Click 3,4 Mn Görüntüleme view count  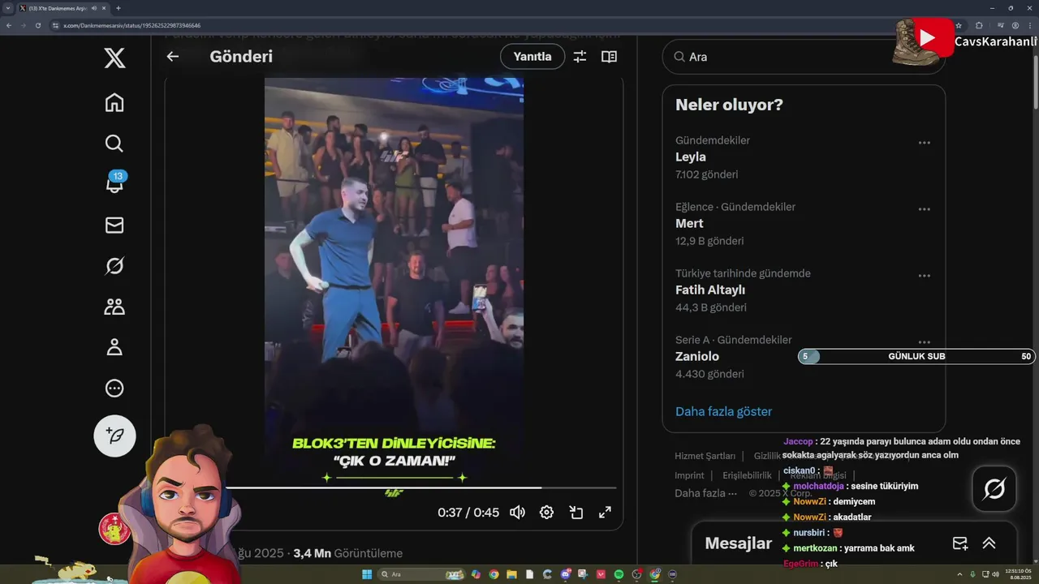click(x=347, y=553)
